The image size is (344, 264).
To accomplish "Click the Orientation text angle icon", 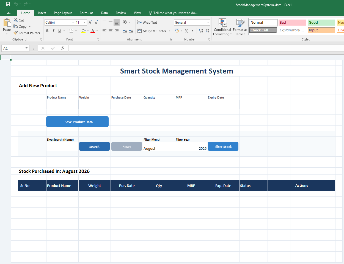I will coord(125,22).
